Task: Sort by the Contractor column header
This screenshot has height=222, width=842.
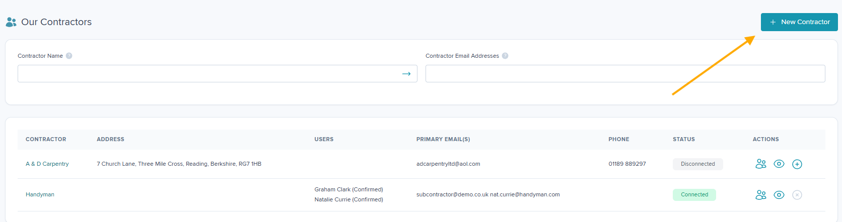Action: tap(46, 139)
